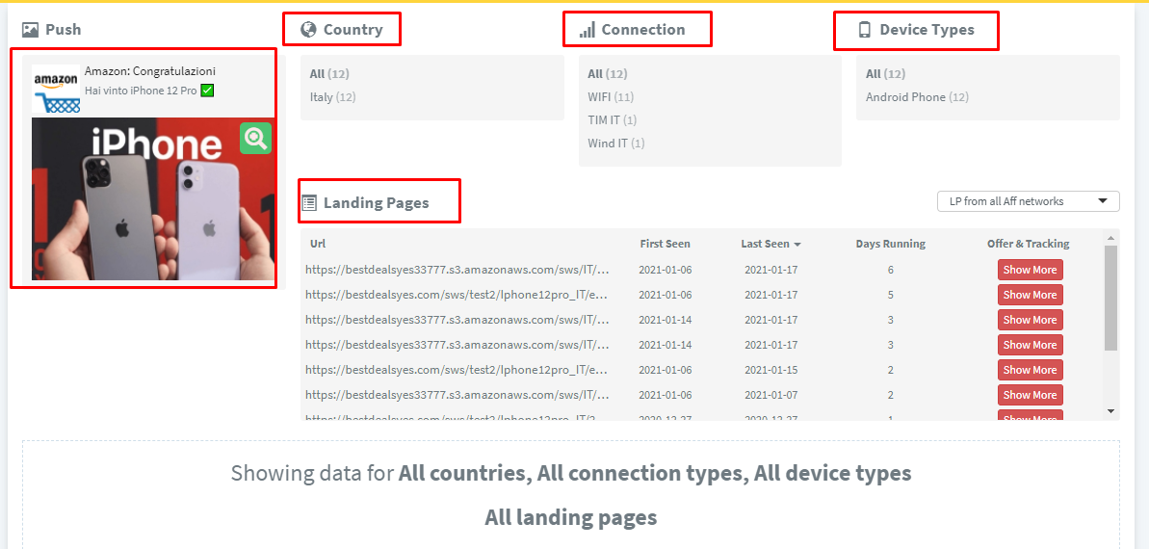Viewport: 1149px width, 549px height.
Task: Click the Offer & Tracking column header
Action: point(1028,244)
